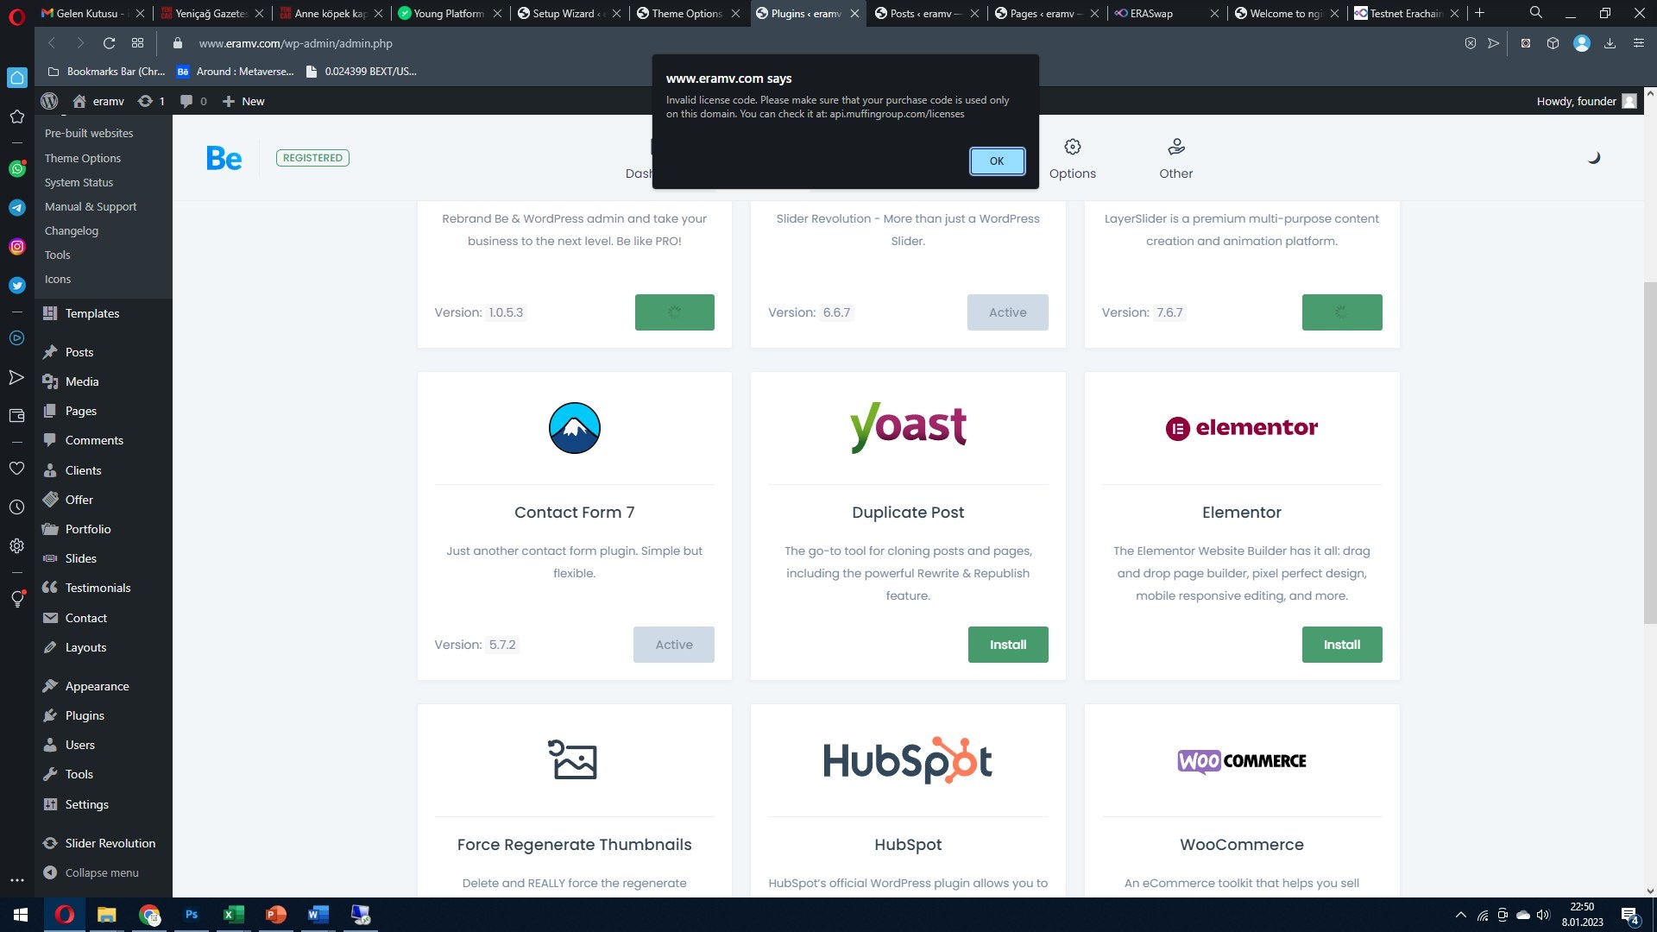Visit site via eramv home icon
Image resolution: width=1657 pixels, height=932 pixels.
pyautogui.click(x=98, y=101)
